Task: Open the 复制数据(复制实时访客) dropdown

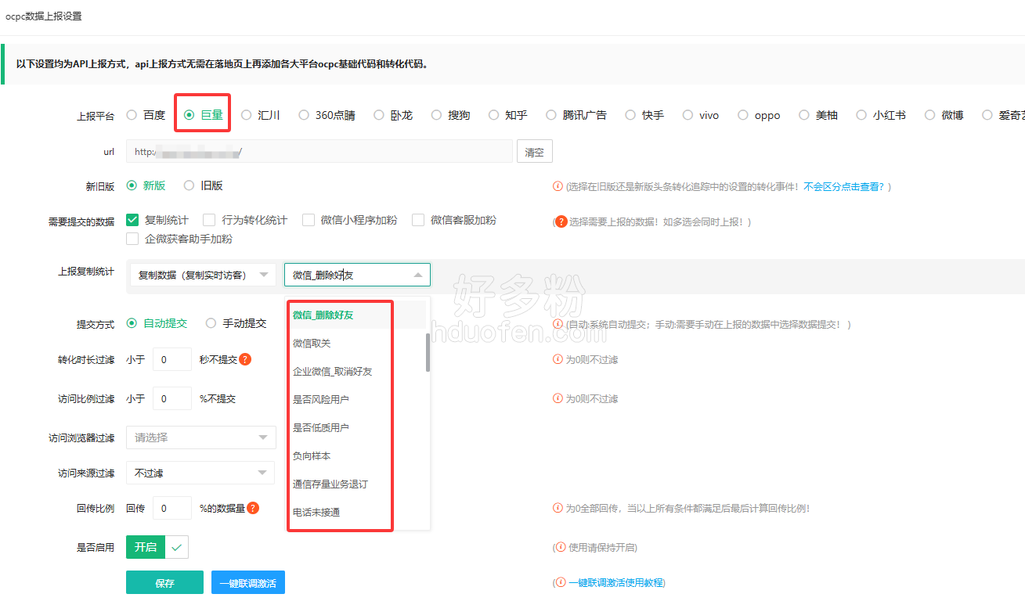Action: 202,275
